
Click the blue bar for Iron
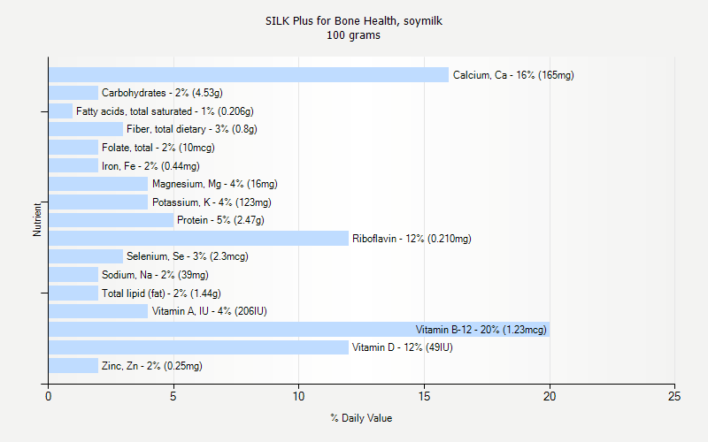(73, 166)
